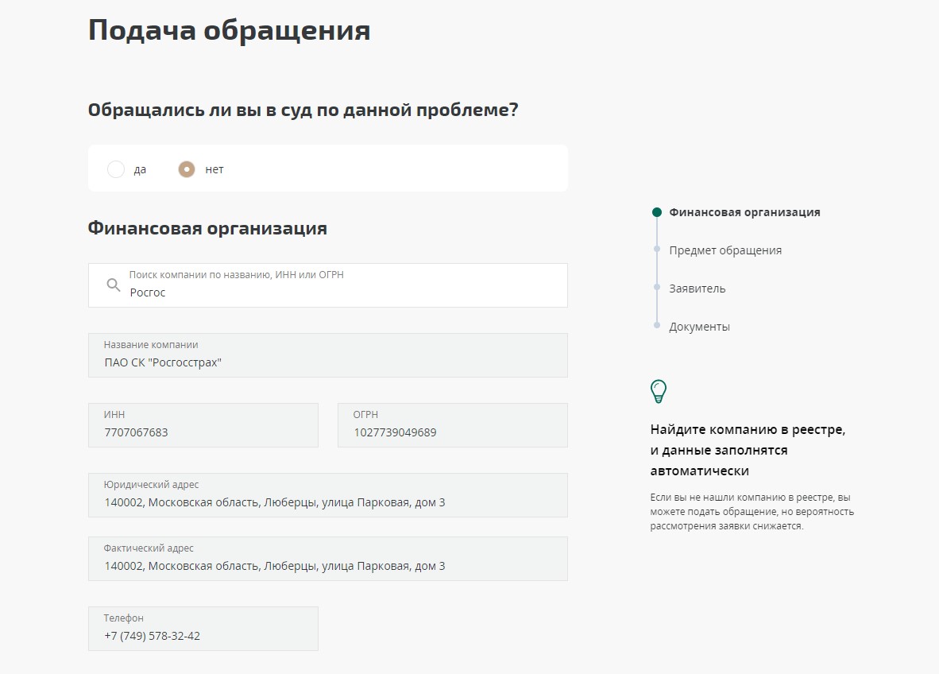Screen dimensions: 939x674
Task: Click the green dot for Финансовая организация step
Action: tap(656, 212)
